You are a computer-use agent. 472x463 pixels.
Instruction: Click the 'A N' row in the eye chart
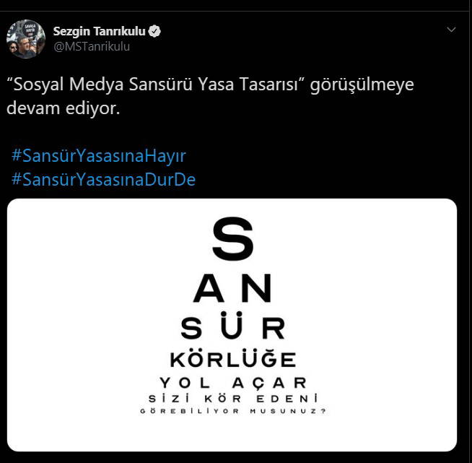coord(232,289)
